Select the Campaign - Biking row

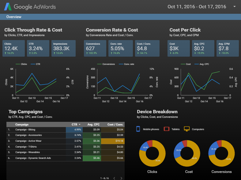[x=66, y=129]
